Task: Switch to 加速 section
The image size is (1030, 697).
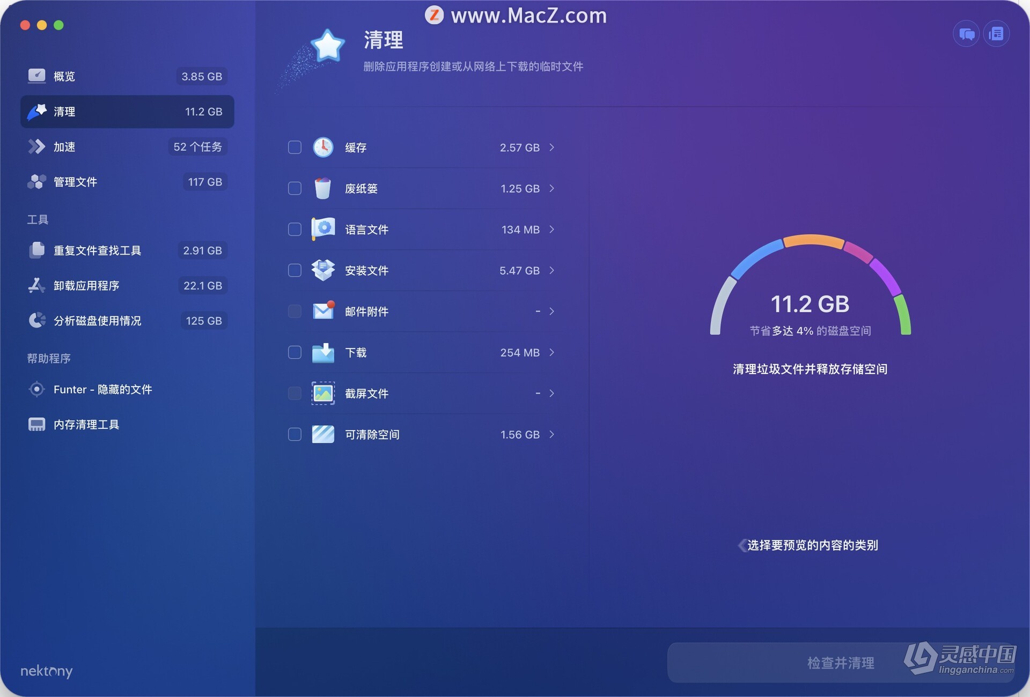Action: [x=127, y=146]
